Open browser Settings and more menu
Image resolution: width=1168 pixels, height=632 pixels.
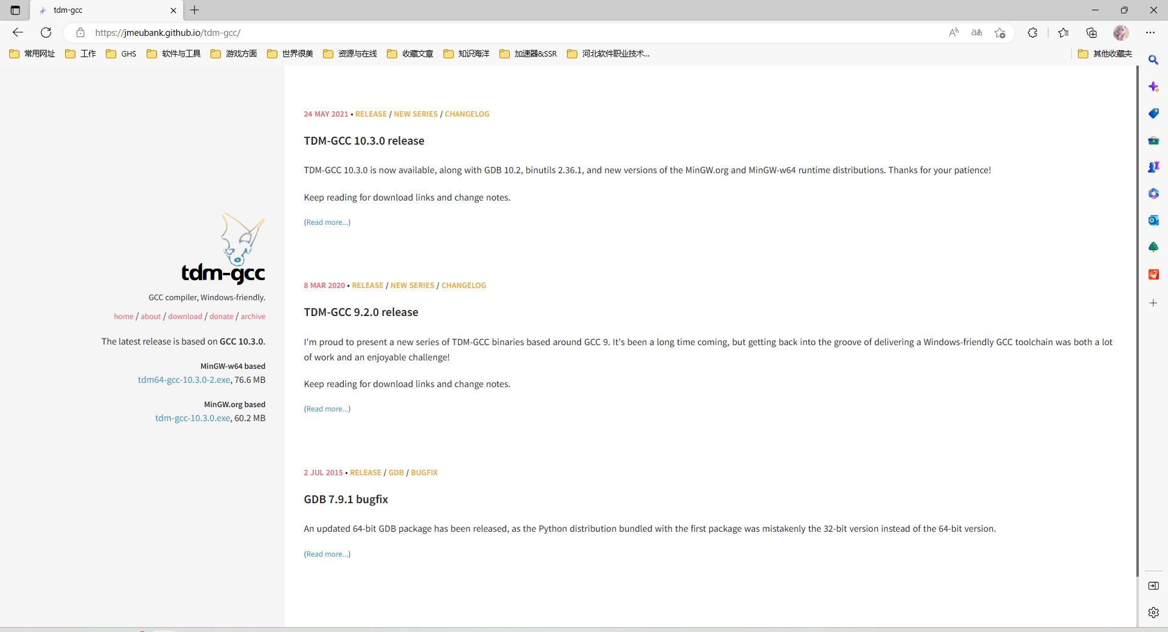[x=1150, y=33]
